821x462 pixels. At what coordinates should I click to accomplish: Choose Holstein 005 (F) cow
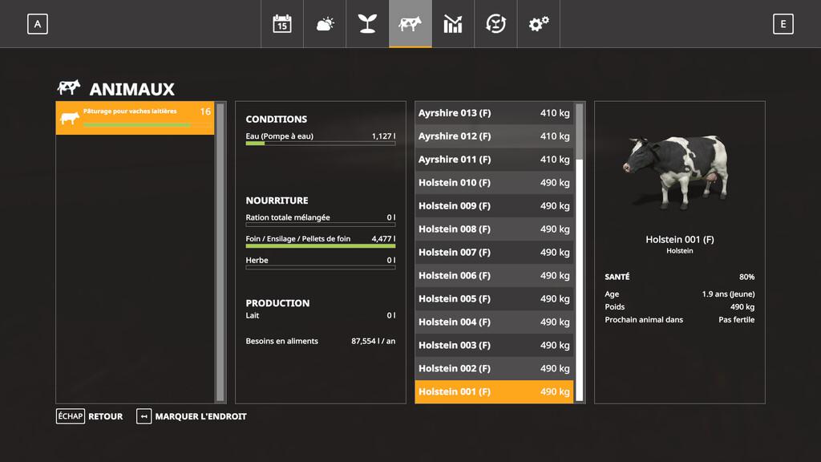(493, 299)
